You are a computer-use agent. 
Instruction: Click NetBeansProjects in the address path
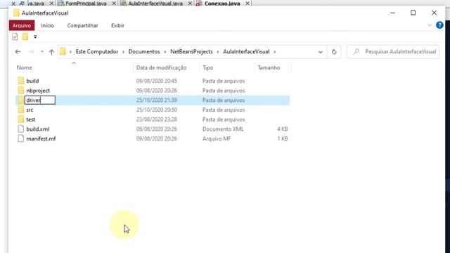pos(191,51)
